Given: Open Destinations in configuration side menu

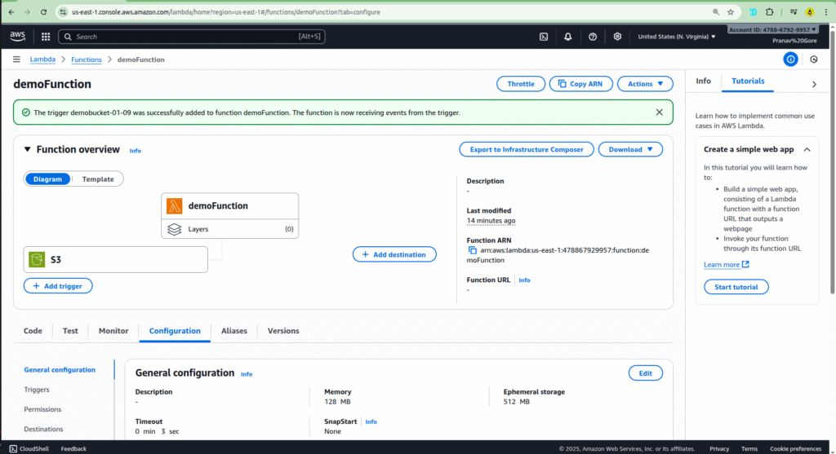Looking at the screenshot, I should coord(43,429).
